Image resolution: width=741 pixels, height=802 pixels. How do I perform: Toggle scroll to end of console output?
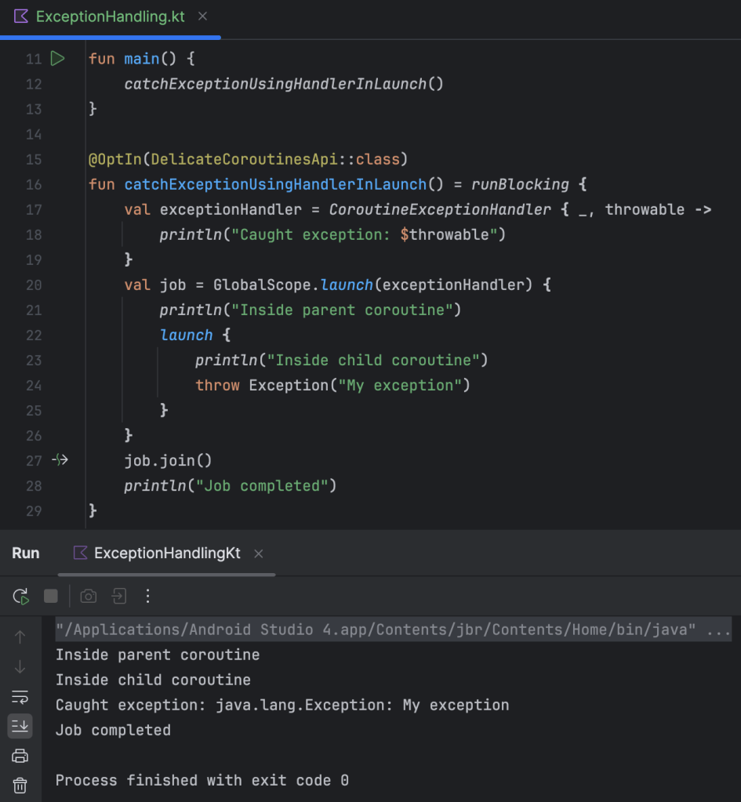(x=20, y=726)
